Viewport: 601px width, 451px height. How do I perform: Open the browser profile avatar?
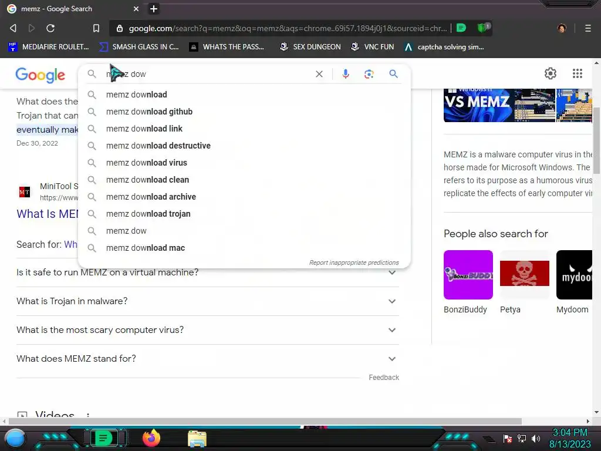(562, 28)
